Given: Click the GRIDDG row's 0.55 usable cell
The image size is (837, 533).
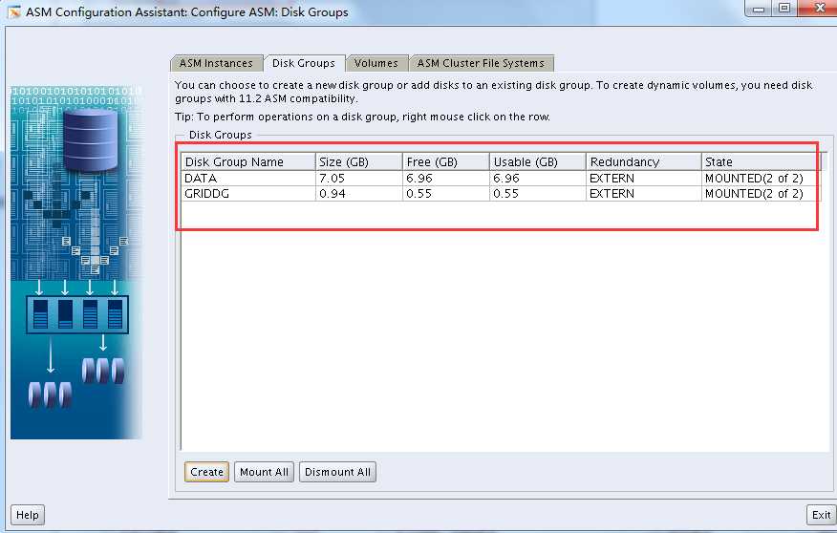Looking at the screenshot, I should pos(538,194).
